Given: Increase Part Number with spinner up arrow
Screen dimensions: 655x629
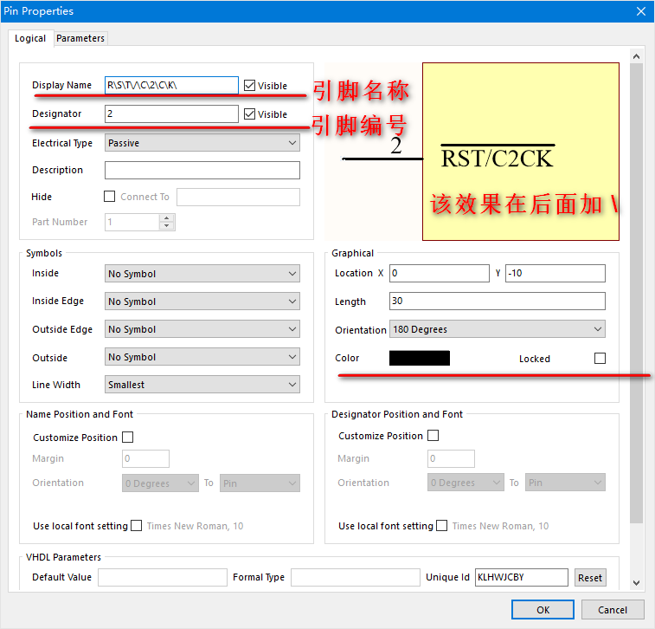Looking at the screenshot, I should click(167, 218).
